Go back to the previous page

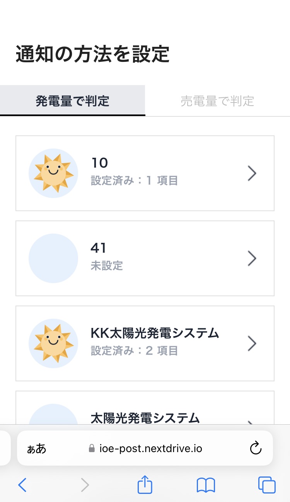(x=23, y=485)
